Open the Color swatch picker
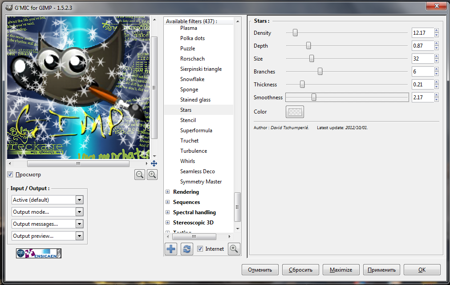 point(295,112)
